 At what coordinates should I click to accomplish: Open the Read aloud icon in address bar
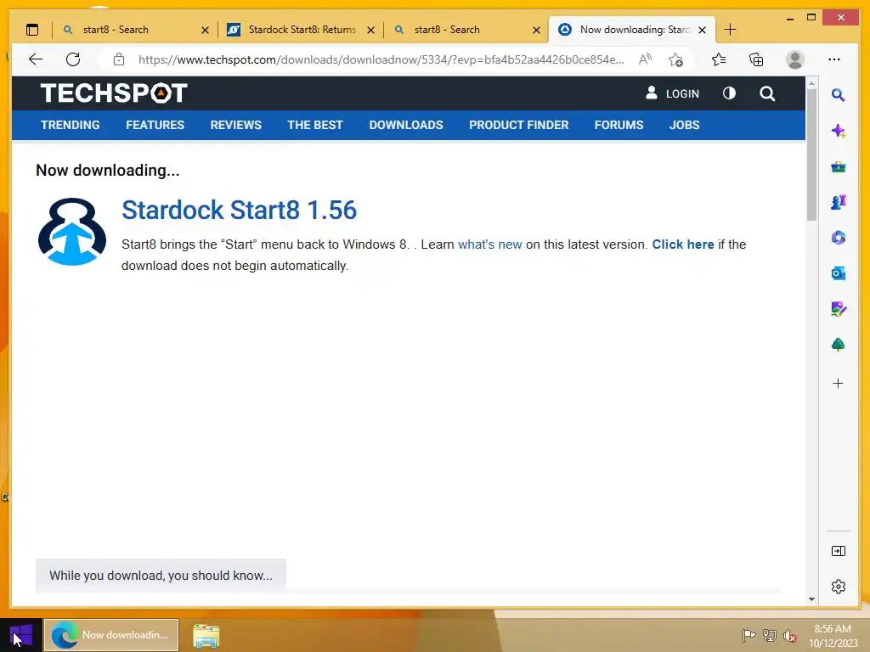coord(645,59)
